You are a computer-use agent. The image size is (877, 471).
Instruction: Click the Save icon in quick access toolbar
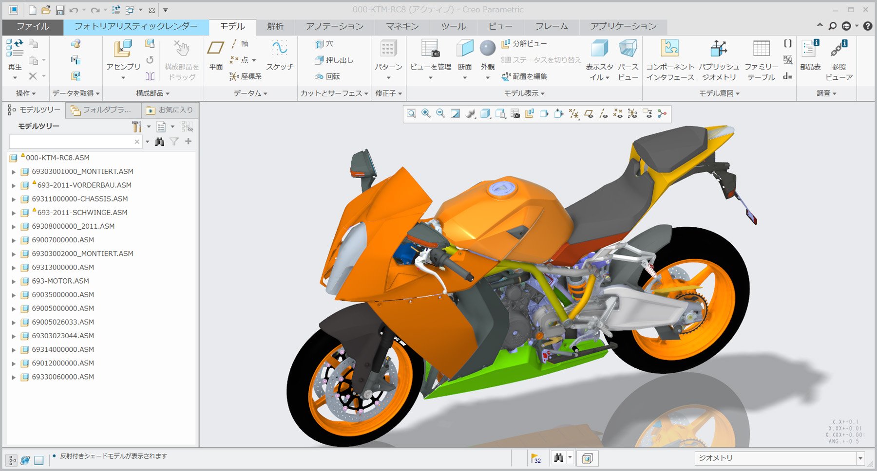tap(60, 10)
